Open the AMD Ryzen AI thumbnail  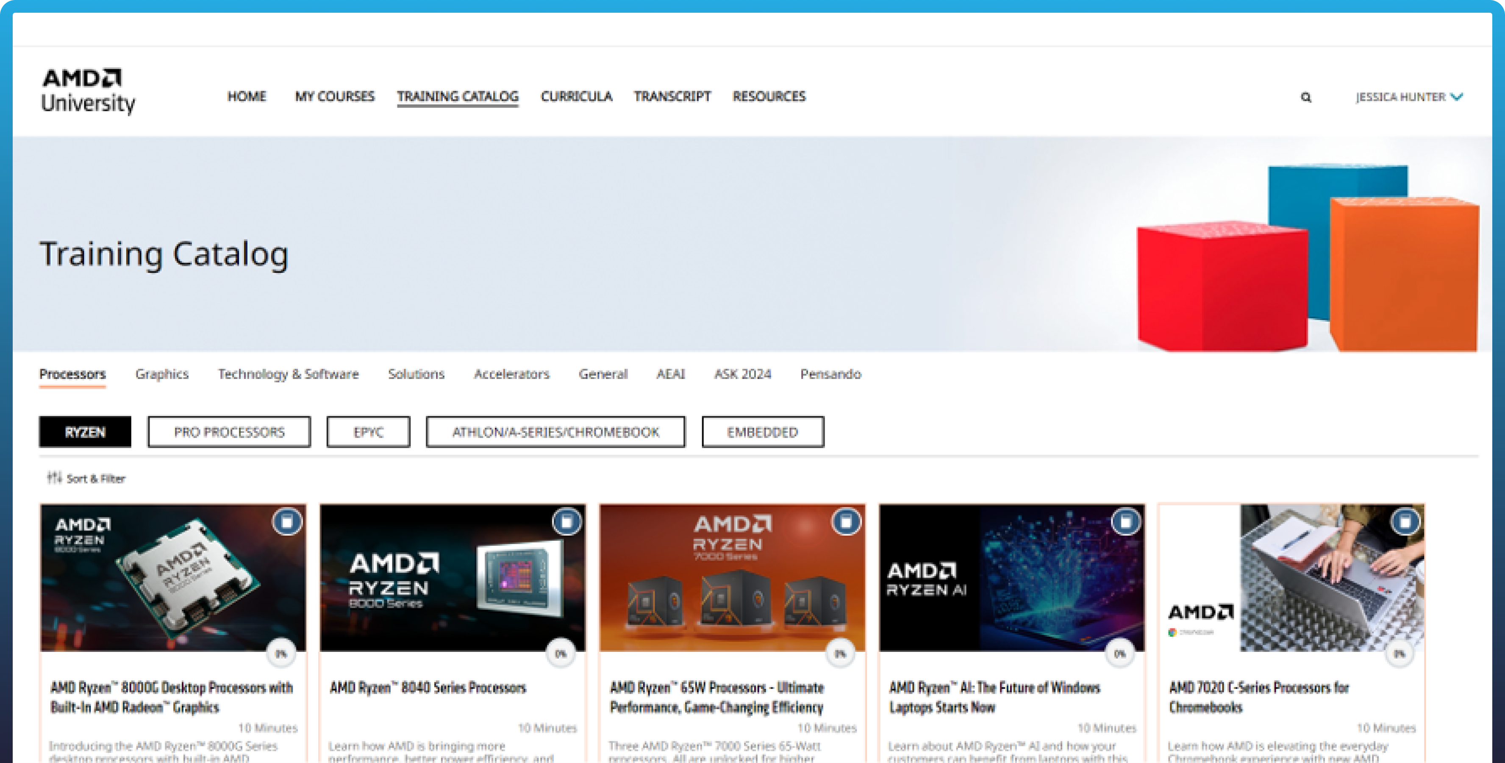(x=1012, y=578)
